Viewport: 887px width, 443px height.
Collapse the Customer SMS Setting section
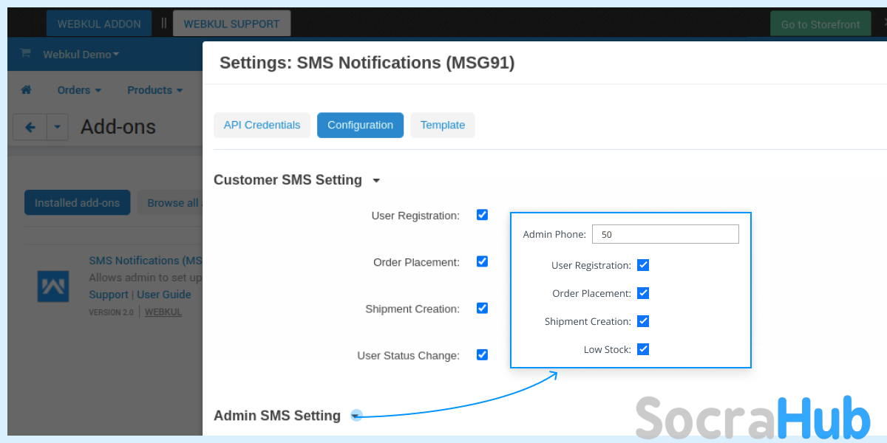tap(376, 181)
